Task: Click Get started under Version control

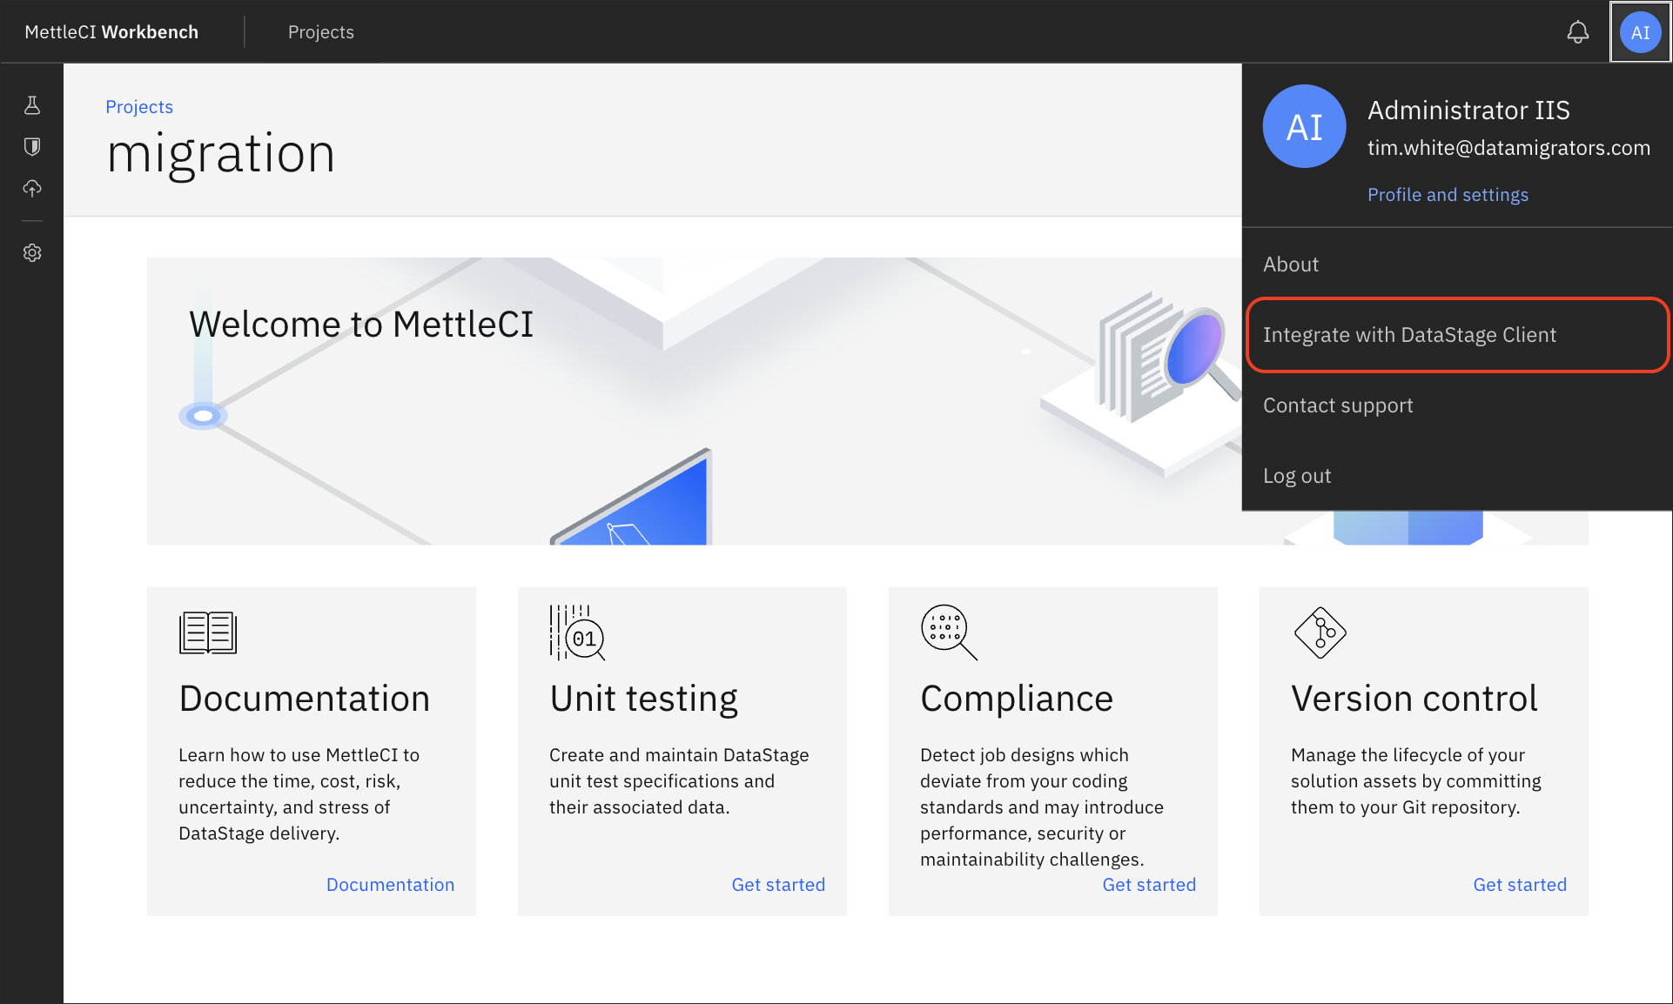Action: (1519, 885)
